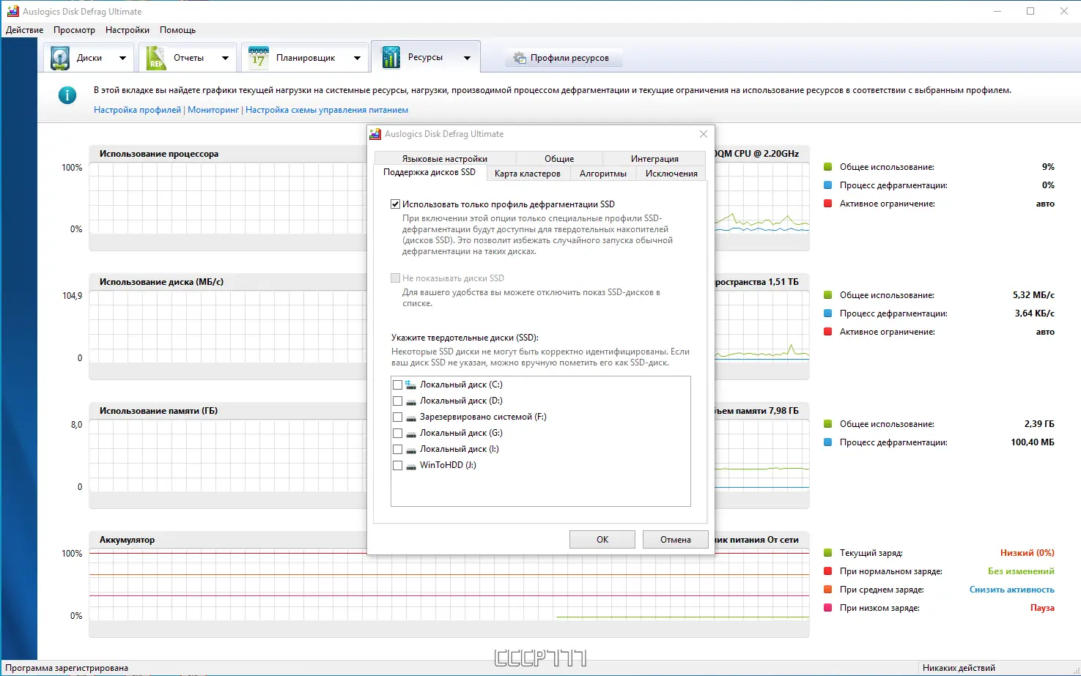This screenshot has height=676, width=1081.
Task: Expand the Диски dropdown arrow
Action: coord(122,56)
